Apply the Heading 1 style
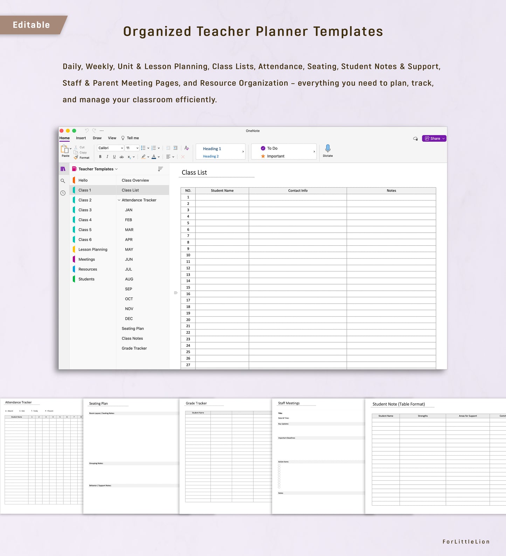 coord(212,149)
